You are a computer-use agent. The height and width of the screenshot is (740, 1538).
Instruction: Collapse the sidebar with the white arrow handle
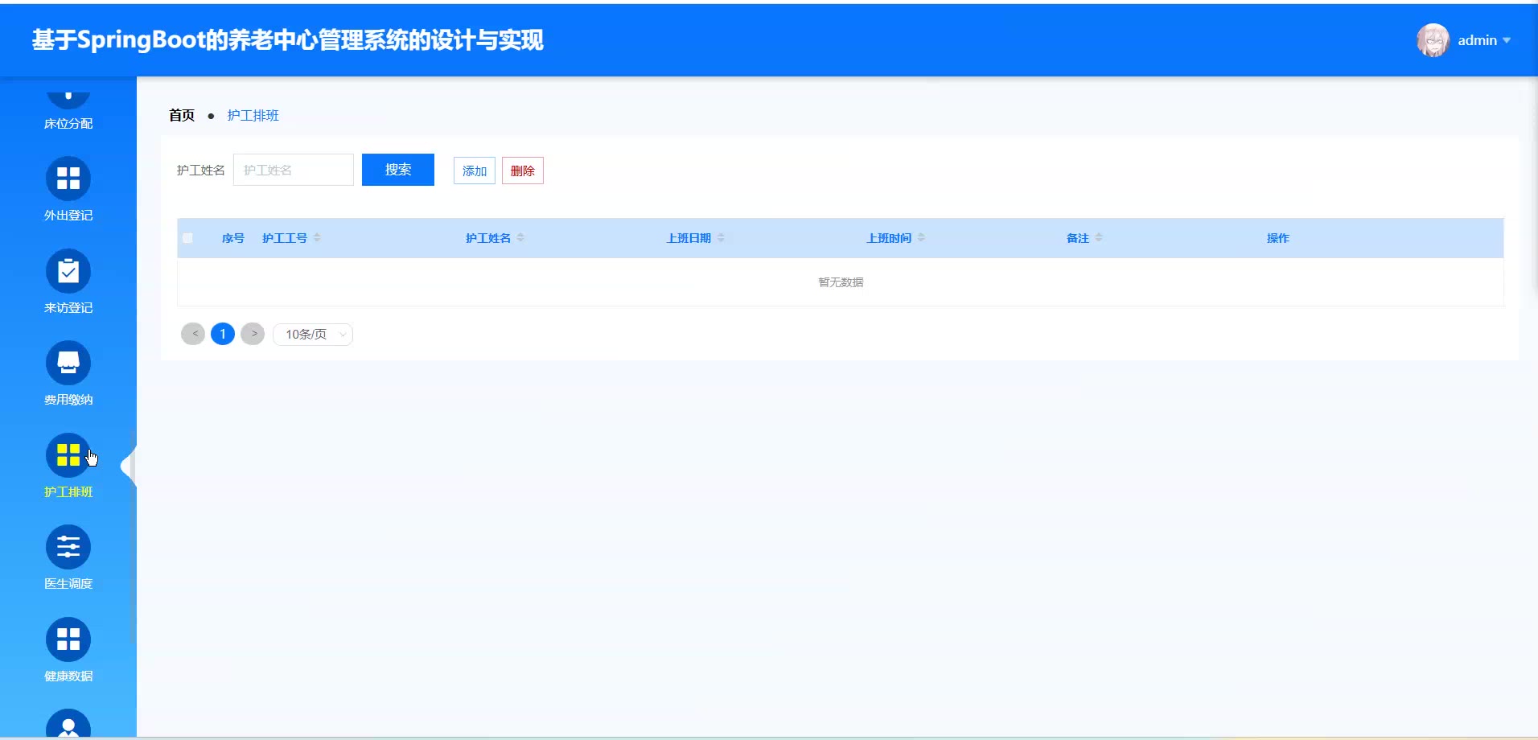tap(129, 466)
